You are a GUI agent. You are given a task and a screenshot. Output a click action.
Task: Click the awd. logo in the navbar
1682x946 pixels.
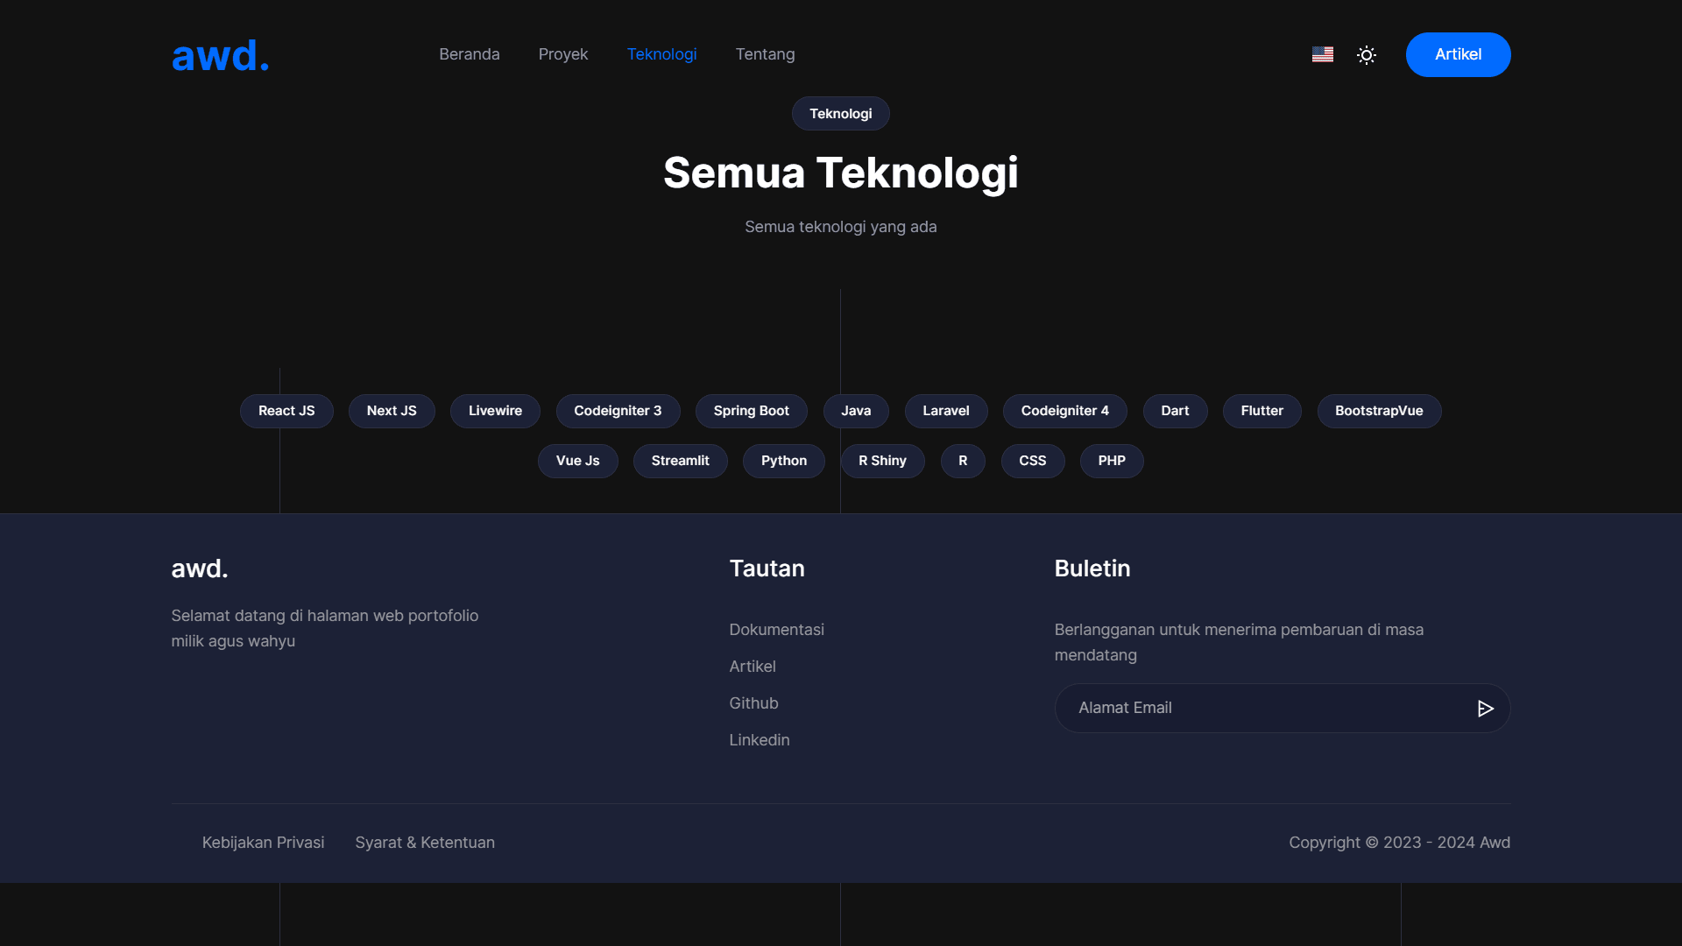(x=220, y=55)
